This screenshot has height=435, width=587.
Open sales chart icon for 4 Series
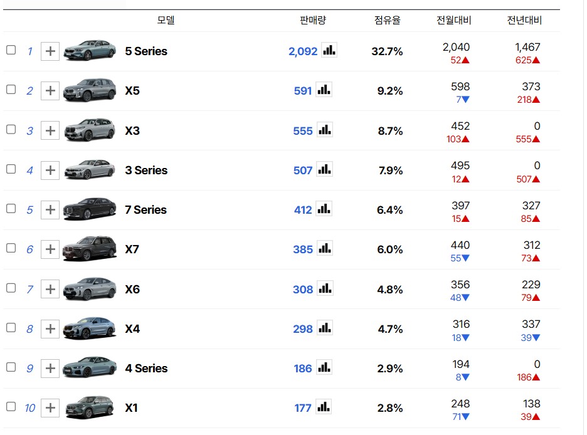point(324,367)
